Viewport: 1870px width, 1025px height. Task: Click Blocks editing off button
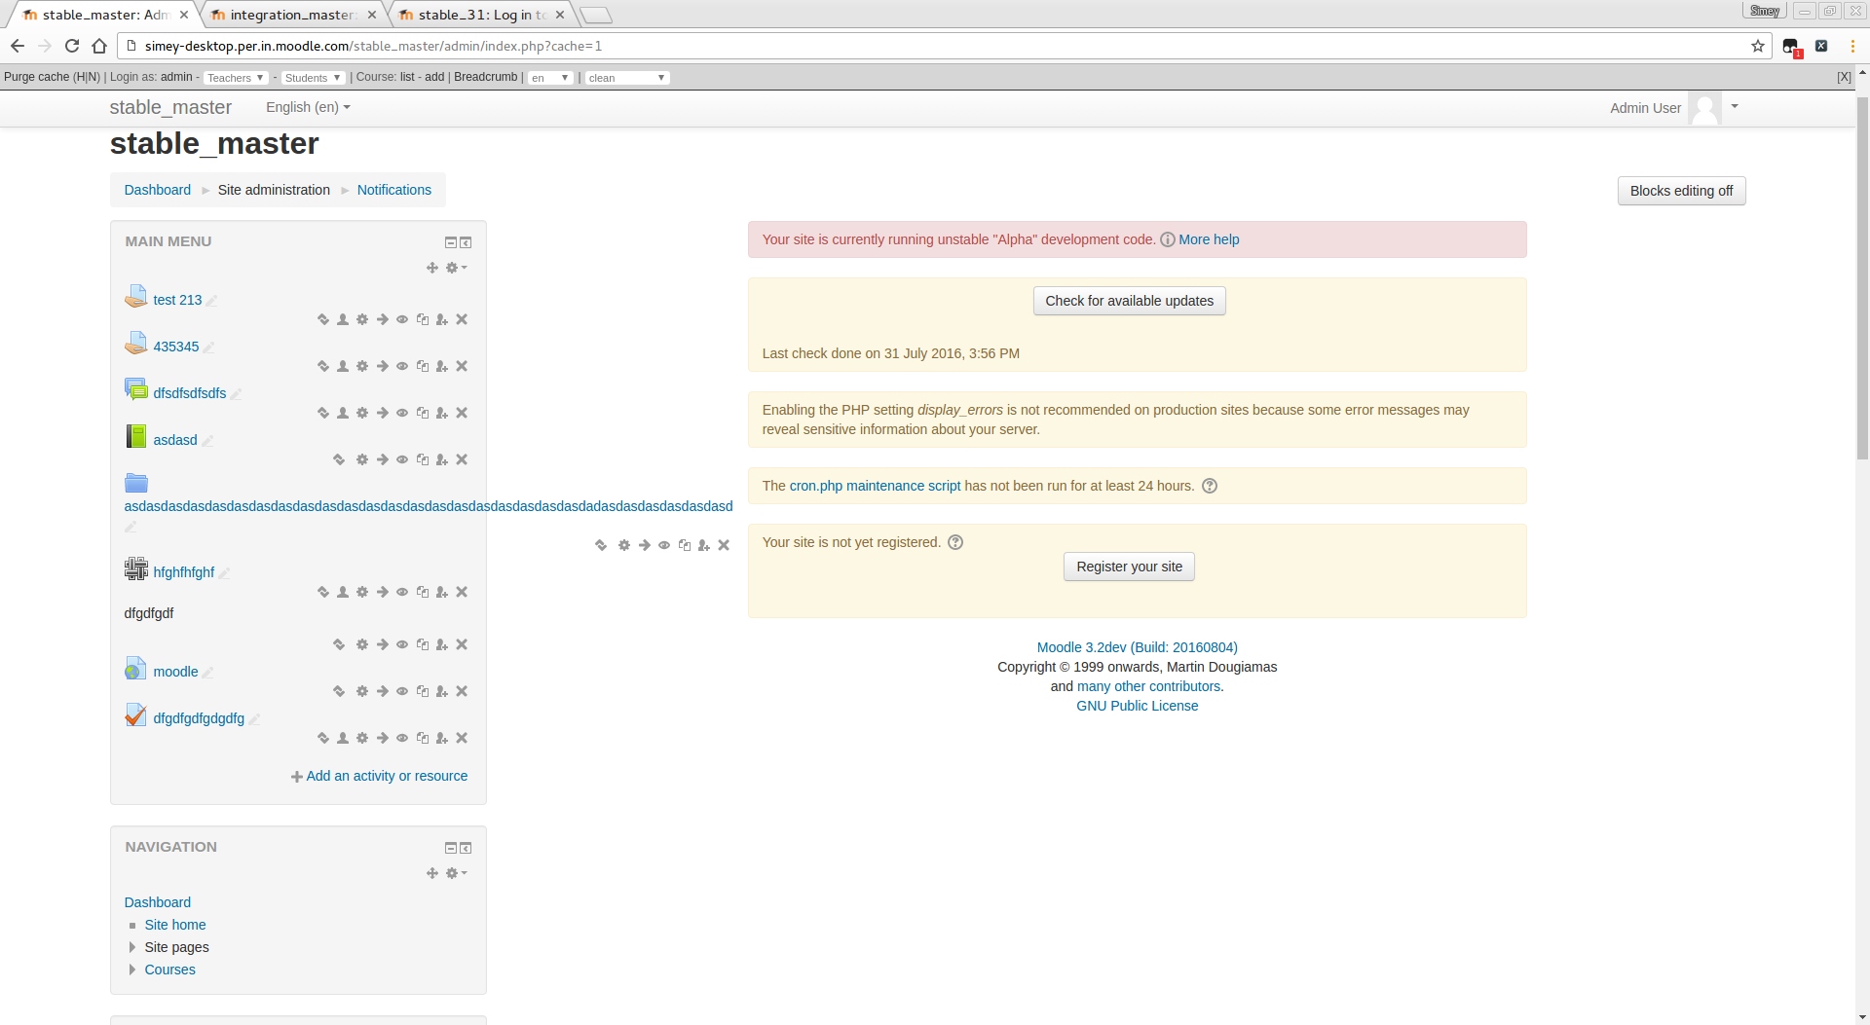[1681, 191]
